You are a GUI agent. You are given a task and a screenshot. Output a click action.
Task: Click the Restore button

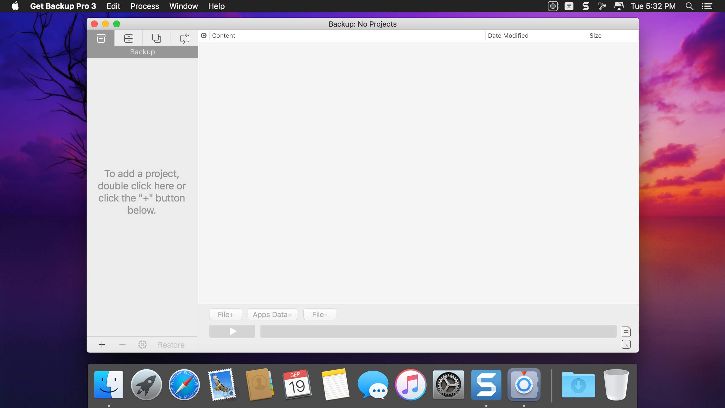click(x=170, y=345)
